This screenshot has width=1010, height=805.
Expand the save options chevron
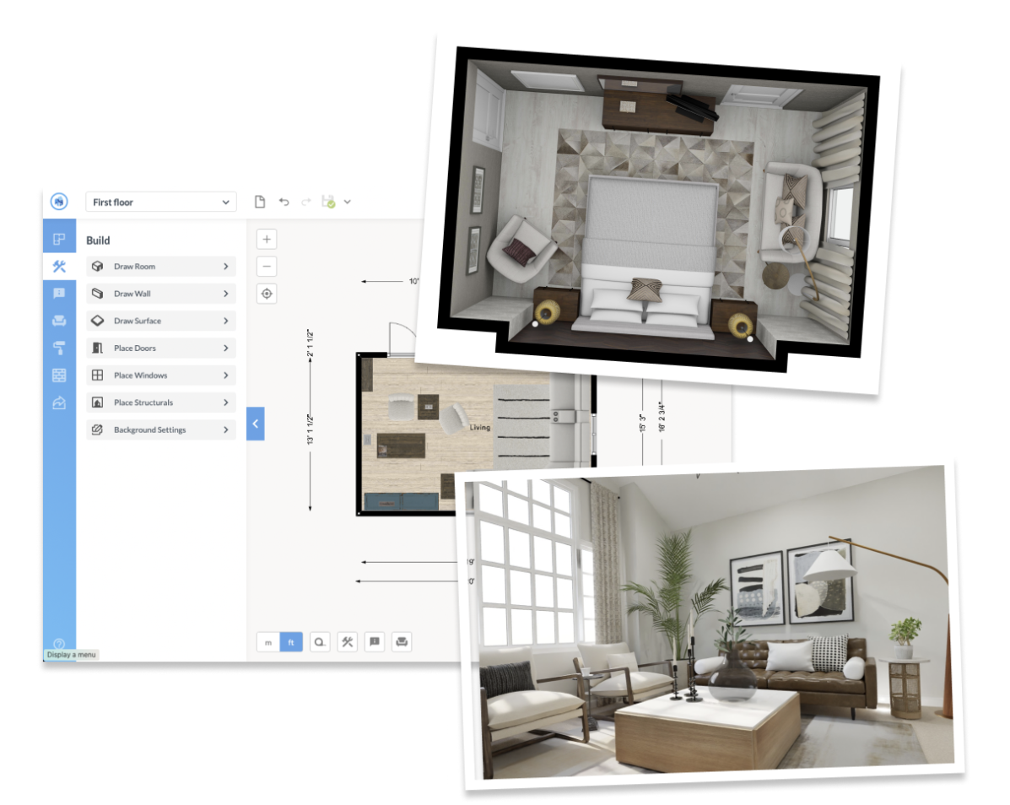(347, 202)
